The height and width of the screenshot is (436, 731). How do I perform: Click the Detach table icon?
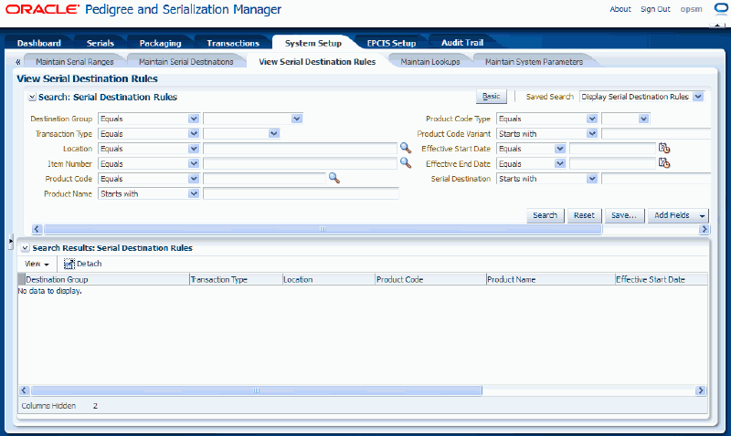(69, 264)
